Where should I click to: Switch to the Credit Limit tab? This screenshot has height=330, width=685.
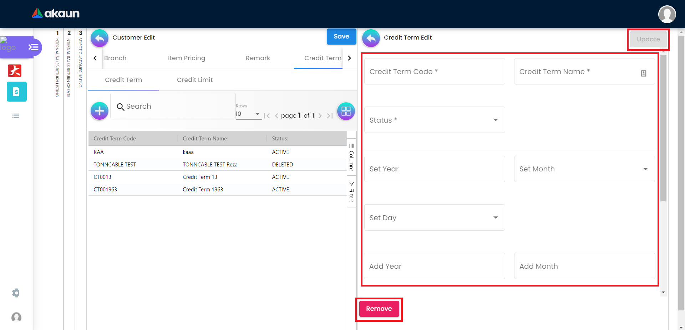pyautogui.click(x=194, y=80)
